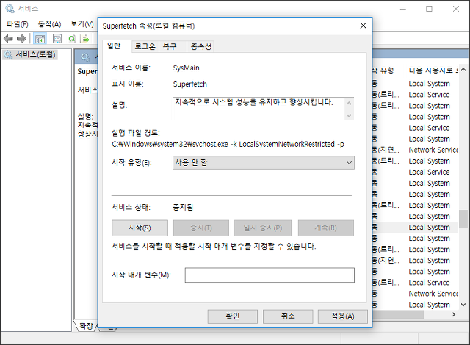Expand the 시작 유형 dropdown
Image resolution: width=470 pixels, height=345 pixels.
[264, 163]
